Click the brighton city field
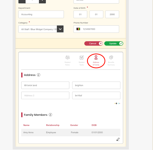Screen dimensions: 153x150 click(x=96, y=85)
